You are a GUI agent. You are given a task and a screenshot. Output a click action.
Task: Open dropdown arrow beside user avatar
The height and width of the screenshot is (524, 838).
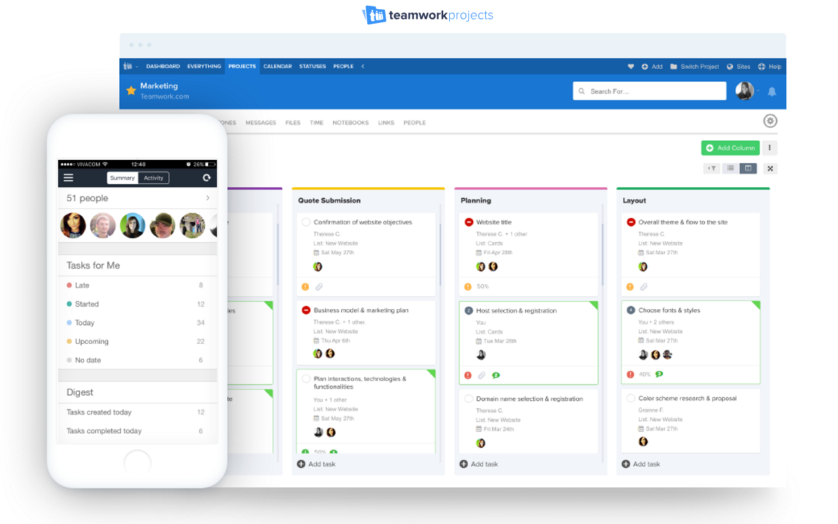pos(759,92)
